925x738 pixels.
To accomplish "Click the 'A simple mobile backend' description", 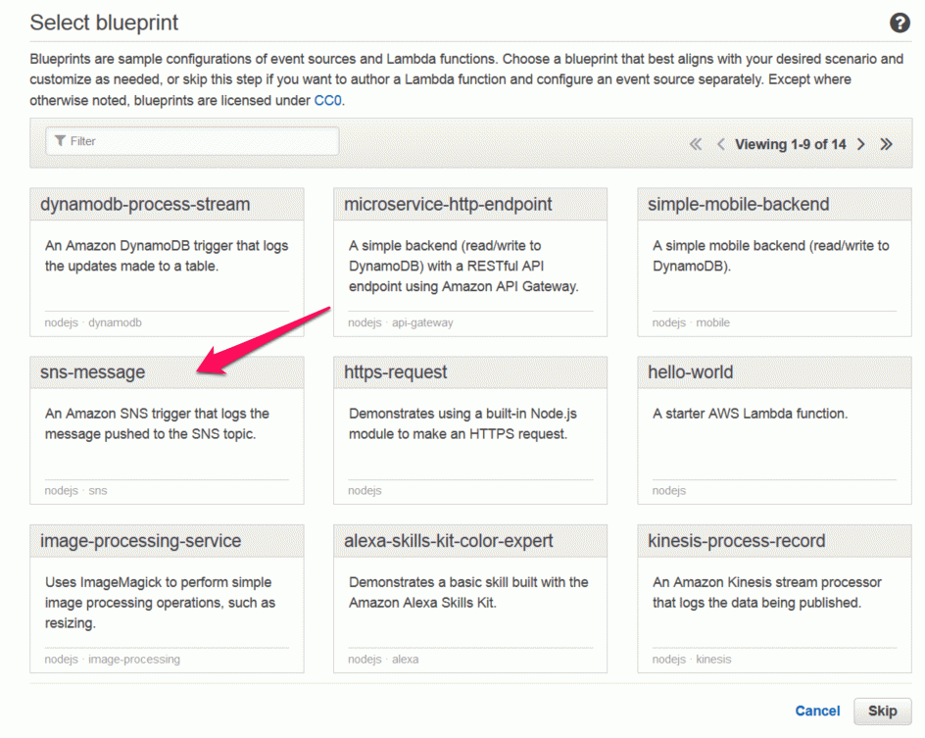I will [770, 256].
